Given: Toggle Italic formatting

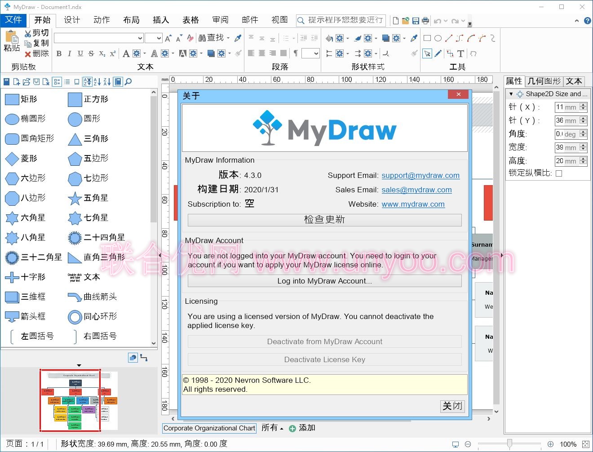Looking at the screenshot, I should point(69,53).
